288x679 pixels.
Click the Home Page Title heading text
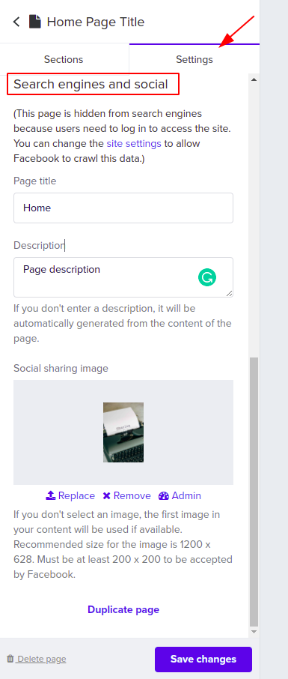96,22
